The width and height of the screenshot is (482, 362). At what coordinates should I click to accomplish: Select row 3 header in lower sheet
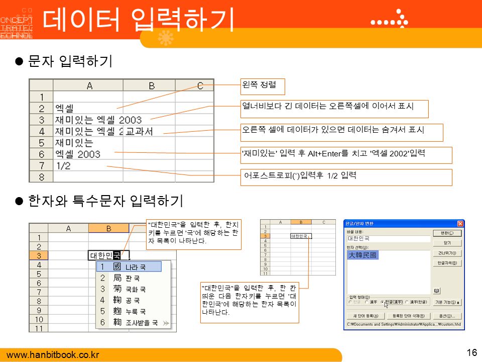tap(39, 255)
